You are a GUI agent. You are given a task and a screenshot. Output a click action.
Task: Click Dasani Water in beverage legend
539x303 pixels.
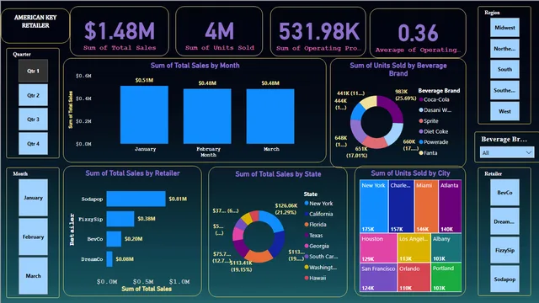pyautogui.click(x=435, y=110)
